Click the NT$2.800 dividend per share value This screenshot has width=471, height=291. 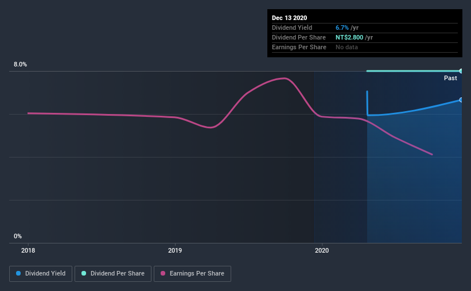351,37
